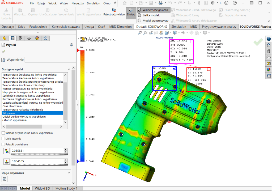Open the Narzędzia menu
This screenshot has width=272, height=191.
(78, 3)
